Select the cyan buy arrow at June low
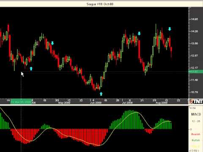The height and width of the screenshot is (152, 203). 101,94
